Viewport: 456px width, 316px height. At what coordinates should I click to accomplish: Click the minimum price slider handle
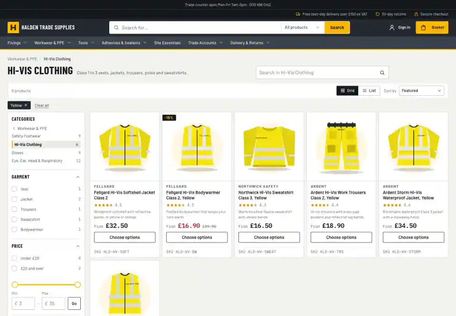tap(15, 285)
